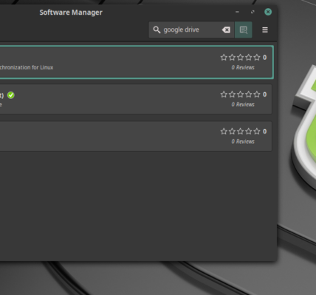
Task: Open result with synchronization for Linux description
Action: 136,62
